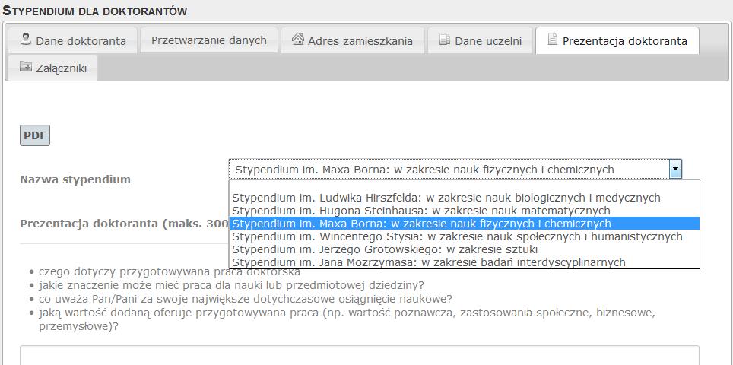The image size is (733, 365).
Task: Click the 'Nazwa stypendium' label
Action: [x=75, y=179]
